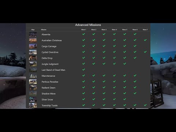Viewport: 176px width, 132px height.
Task: Click the Australian Christmas map thumbnail
Action: point(33,40)
